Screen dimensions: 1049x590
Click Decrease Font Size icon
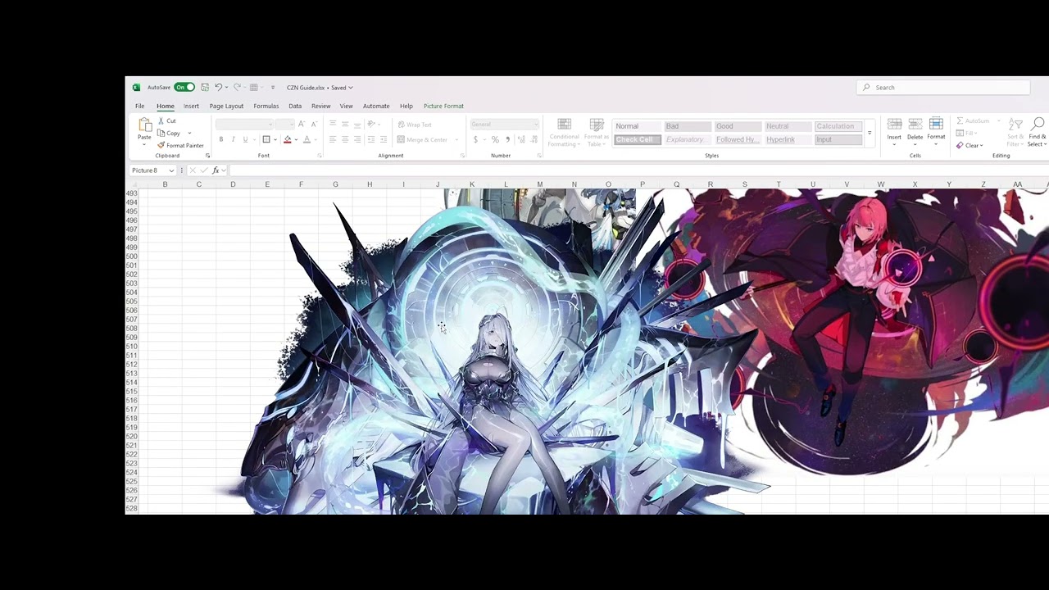pyautogui.click(x=313, y=125)
